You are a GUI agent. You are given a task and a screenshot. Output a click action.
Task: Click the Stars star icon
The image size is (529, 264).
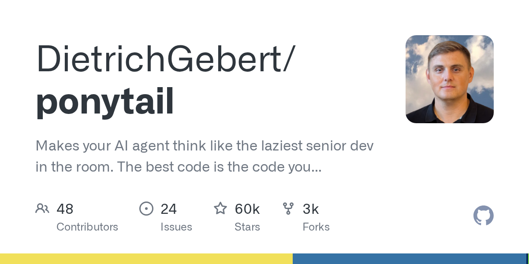[220, 208]
